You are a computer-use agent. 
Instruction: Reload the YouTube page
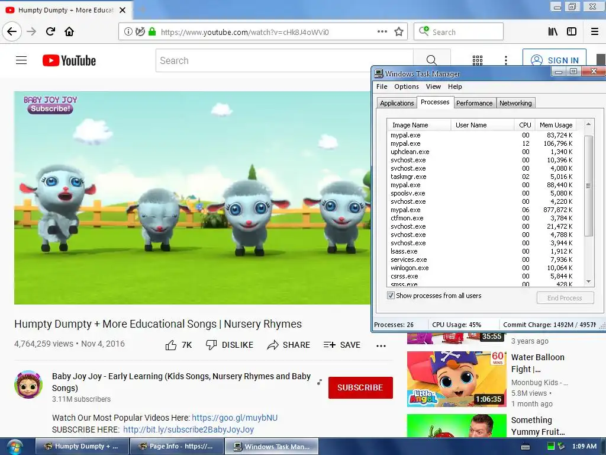pyautogui.click(x=50, y=31)
